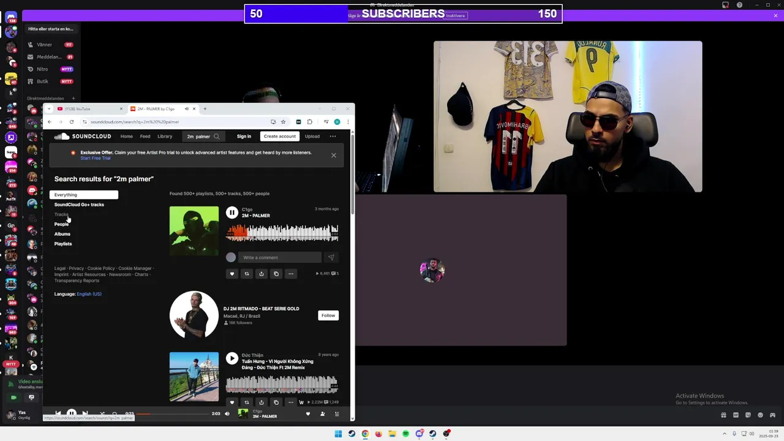This screenshot has width=784, height=441.
Task: Mute the volume in player bar
Action: (x=227, y=414)
